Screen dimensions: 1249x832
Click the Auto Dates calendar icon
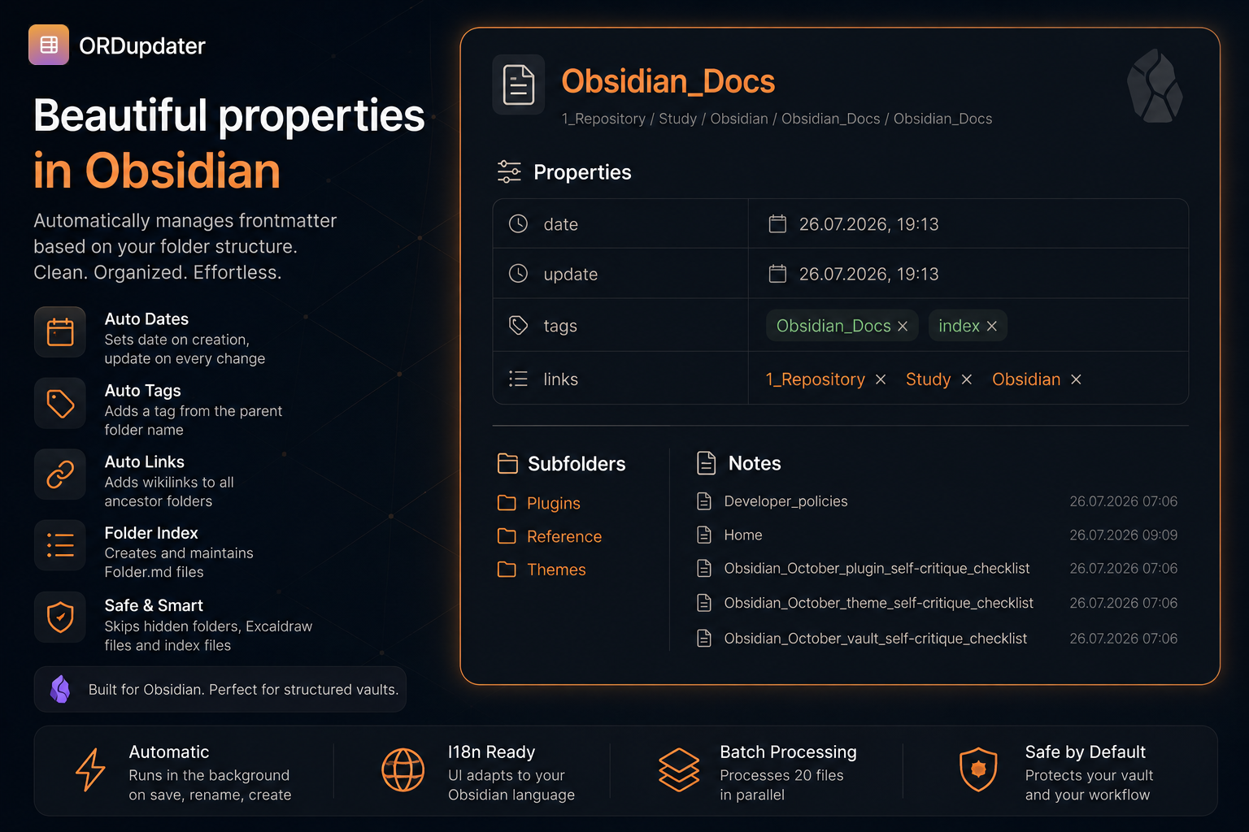tap(60, 332)
